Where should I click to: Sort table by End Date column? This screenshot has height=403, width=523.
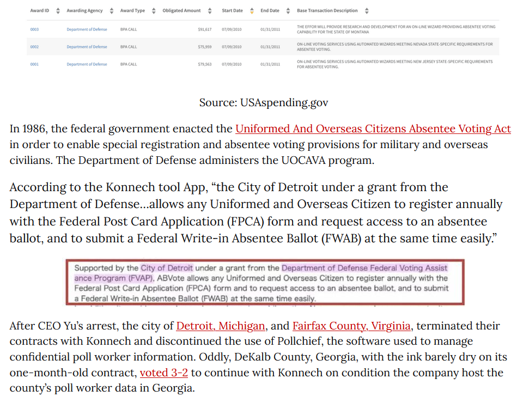[288, 11]
